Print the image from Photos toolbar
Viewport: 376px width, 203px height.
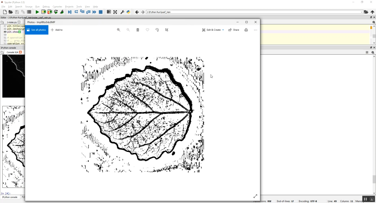(x=246, y=30)
